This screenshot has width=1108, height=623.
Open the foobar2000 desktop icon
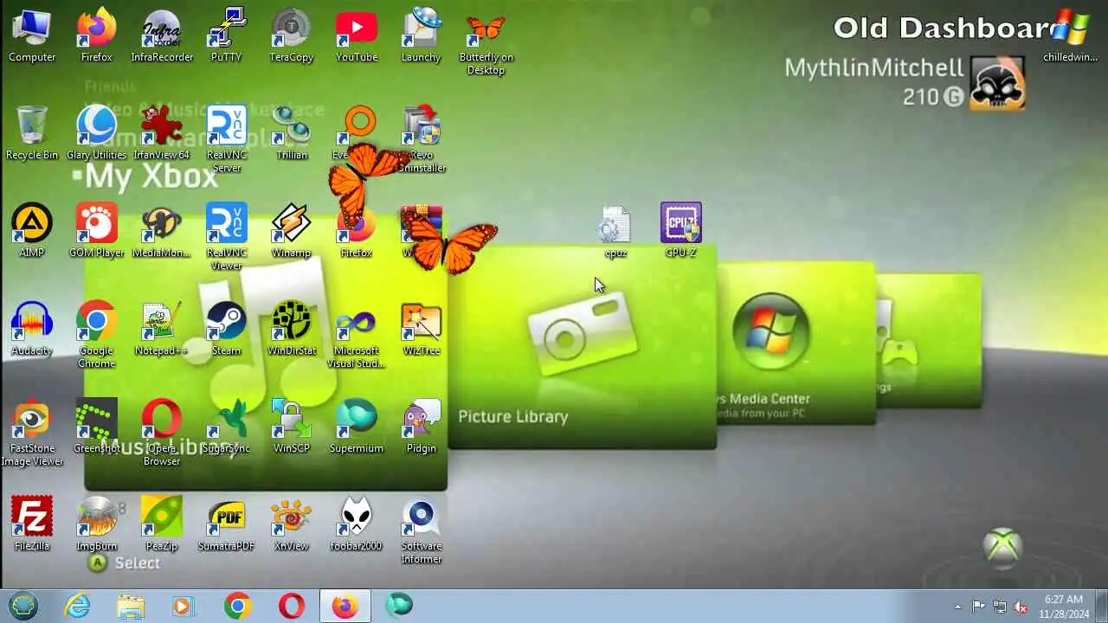357,525
